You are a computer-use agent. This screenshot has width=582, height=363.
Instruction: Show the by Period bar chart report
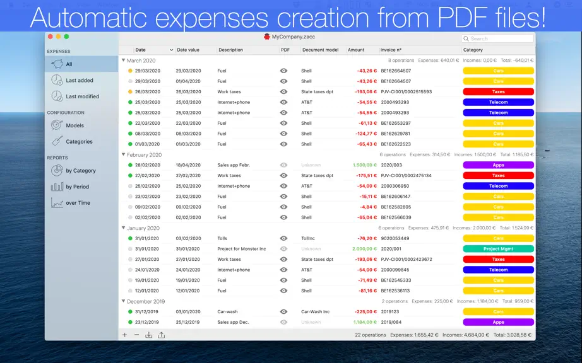[x=57, y=187]
